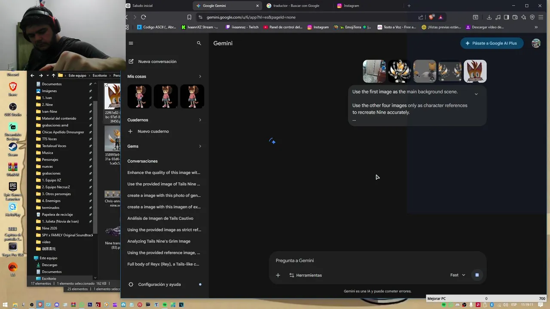This screenshot has width=550, height=309.
Task: Open the Brave Wallet toolbar icon
Action: [x=515, y=17]
